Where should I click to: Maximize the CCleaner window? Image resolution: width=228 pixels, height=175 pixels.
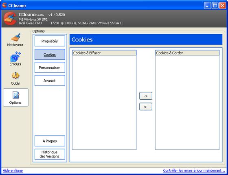click(215, 6)
